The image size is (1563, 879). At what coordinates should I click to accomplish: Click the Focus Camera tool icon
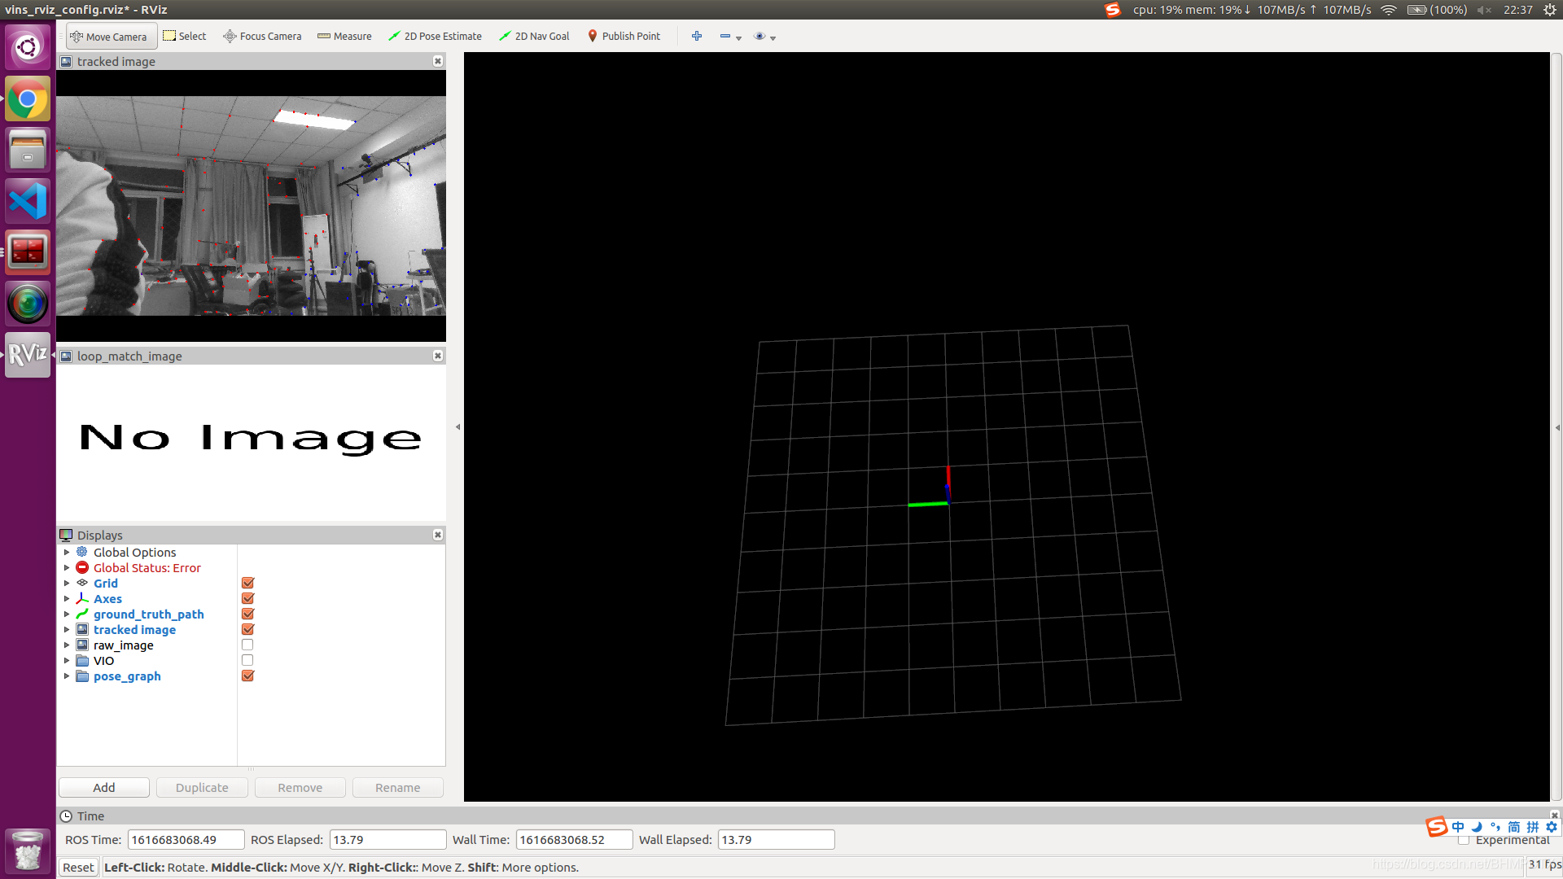(x=226, y=37)
